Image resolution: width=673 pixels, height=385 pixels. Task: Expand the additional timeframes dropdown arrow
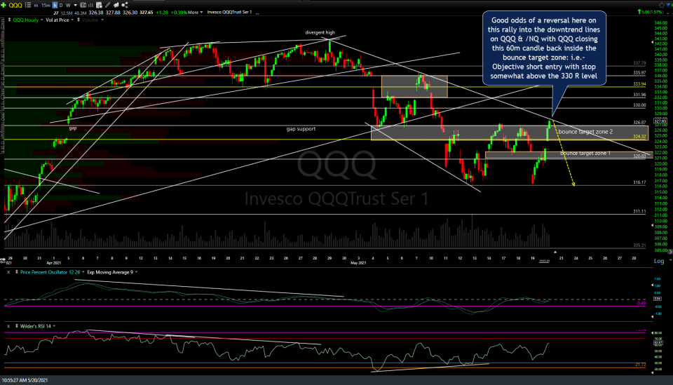(x=76, y=5)
